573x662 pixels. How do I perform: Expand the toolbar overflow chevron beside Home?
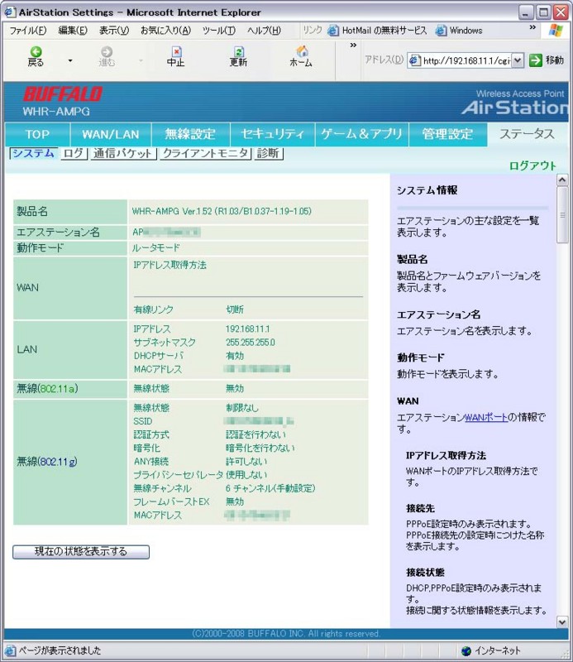click(353, 45)
